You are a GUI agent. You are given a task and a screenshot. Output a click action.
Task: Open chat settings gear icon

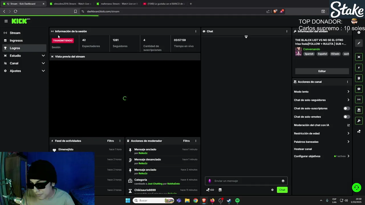(272, 190)
